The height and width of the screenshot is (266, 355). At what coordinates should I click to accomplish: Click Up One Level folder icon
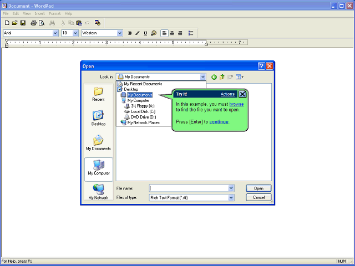click(x=222, y=77)
